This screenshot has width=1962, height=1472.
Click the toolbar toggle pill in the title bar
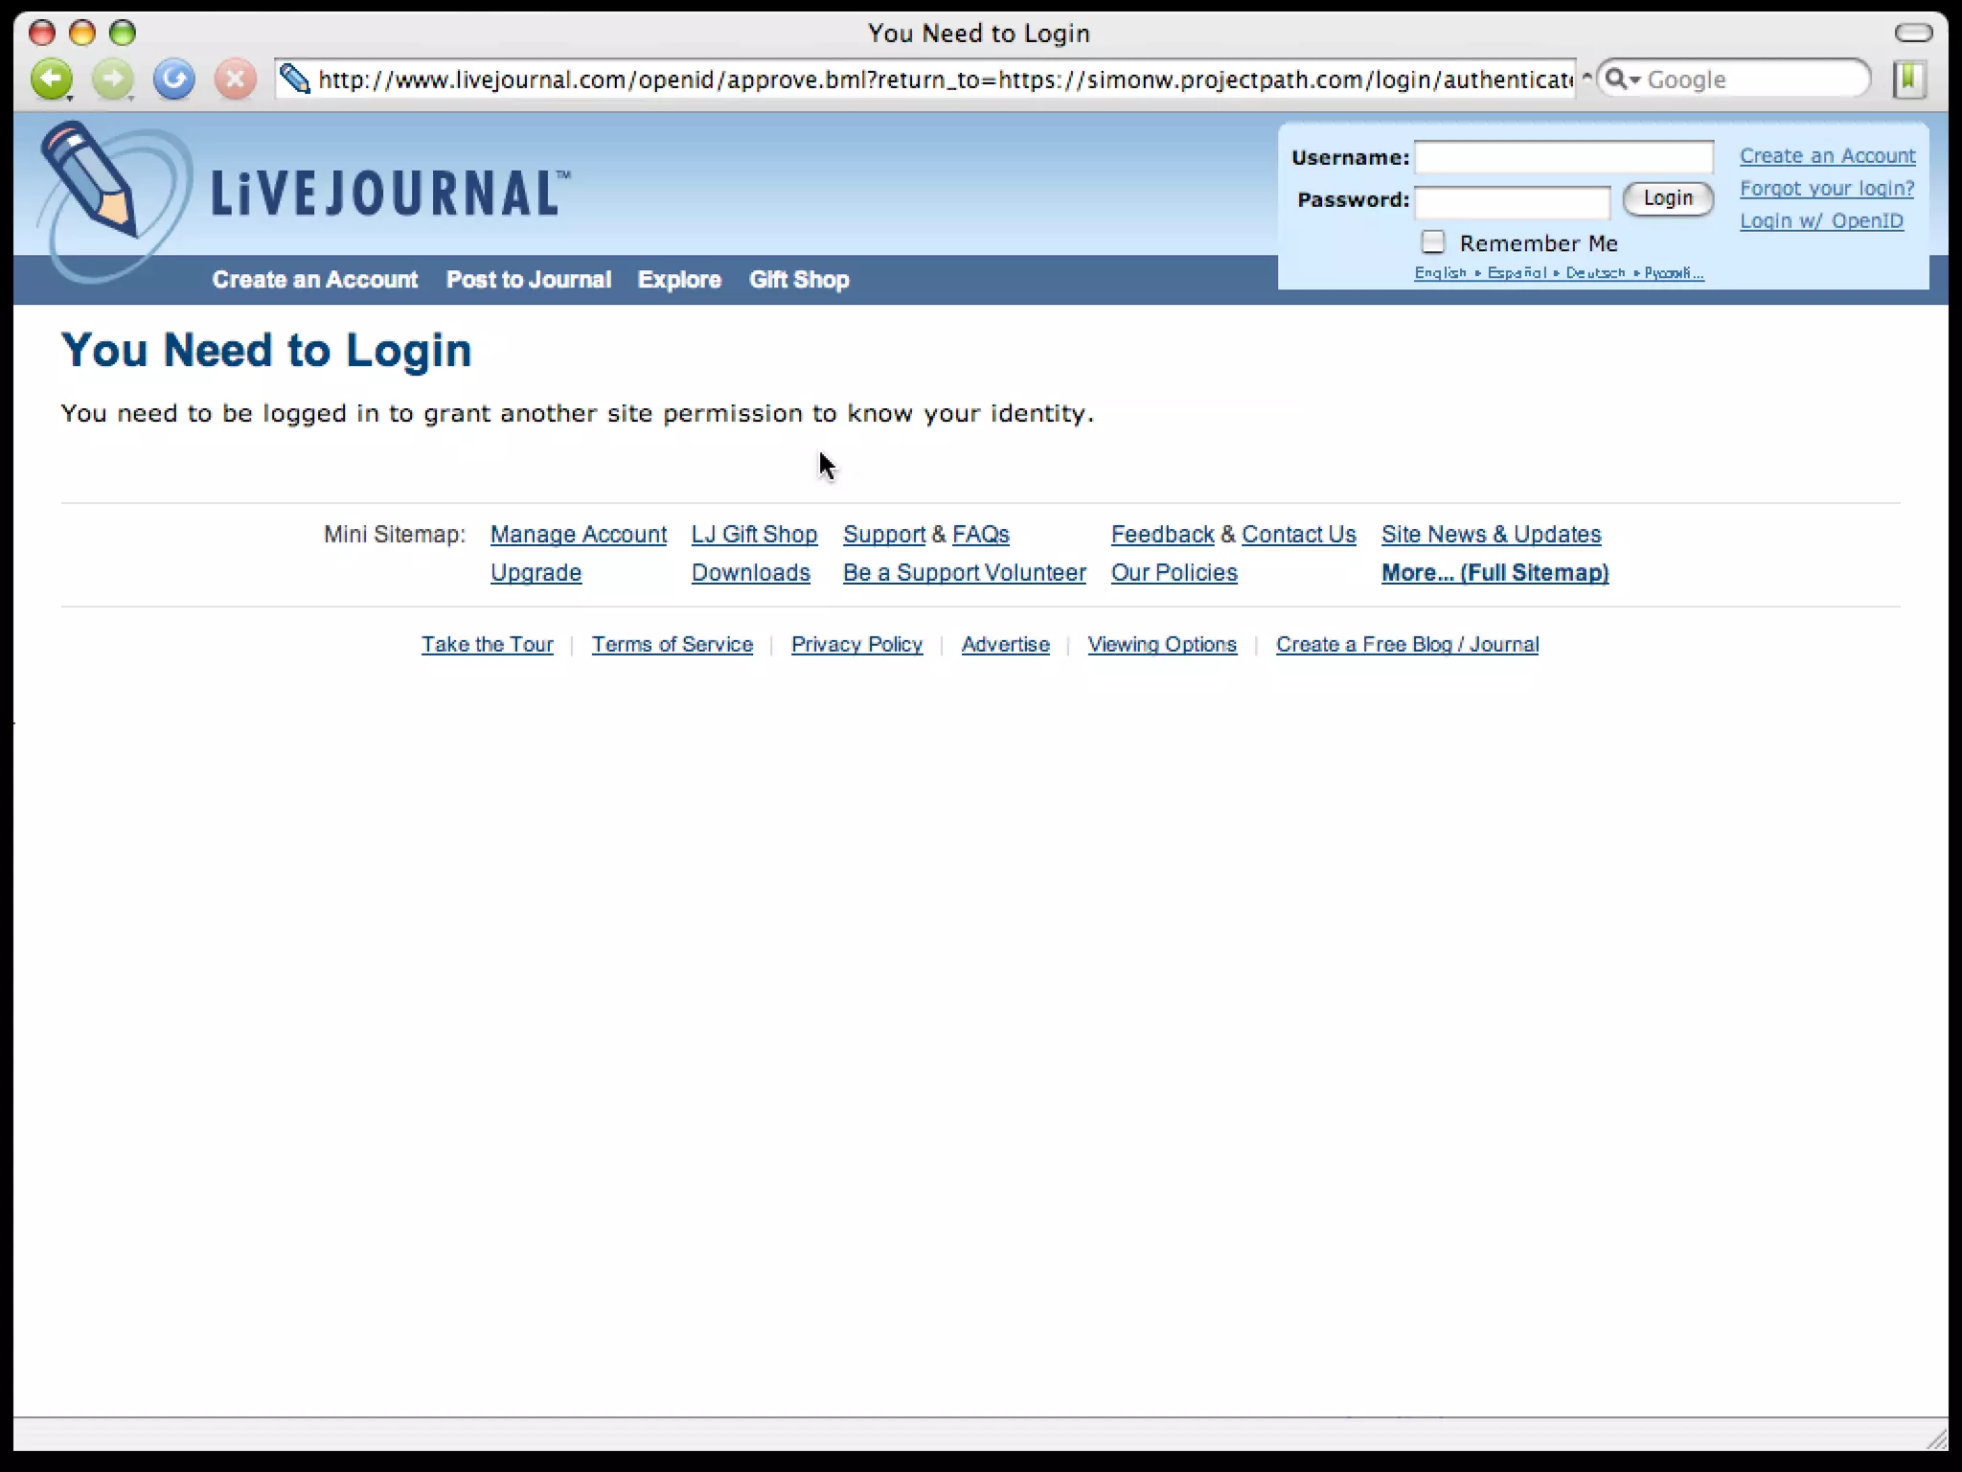(x=1913, y=33)
